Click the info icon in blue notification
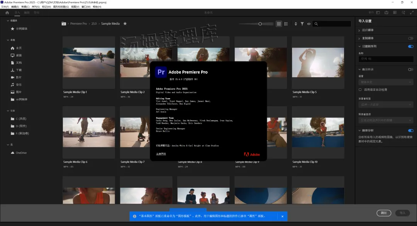 coord(135,216)
